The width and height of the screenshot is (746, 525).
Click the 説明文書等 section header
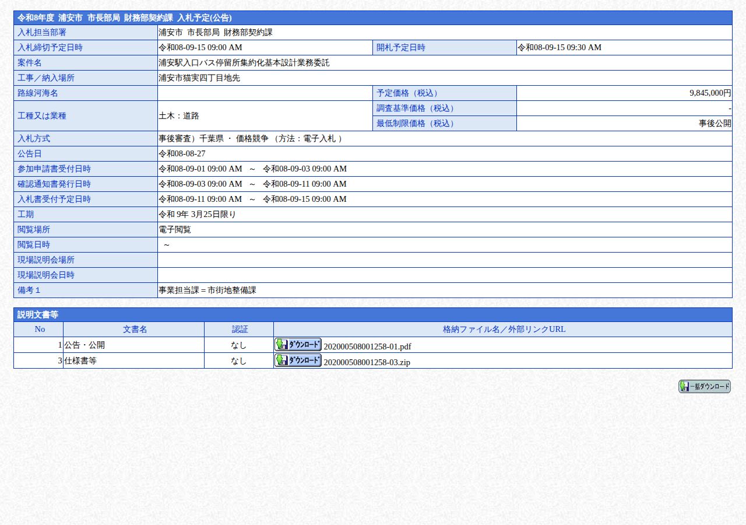click(373, 314)
